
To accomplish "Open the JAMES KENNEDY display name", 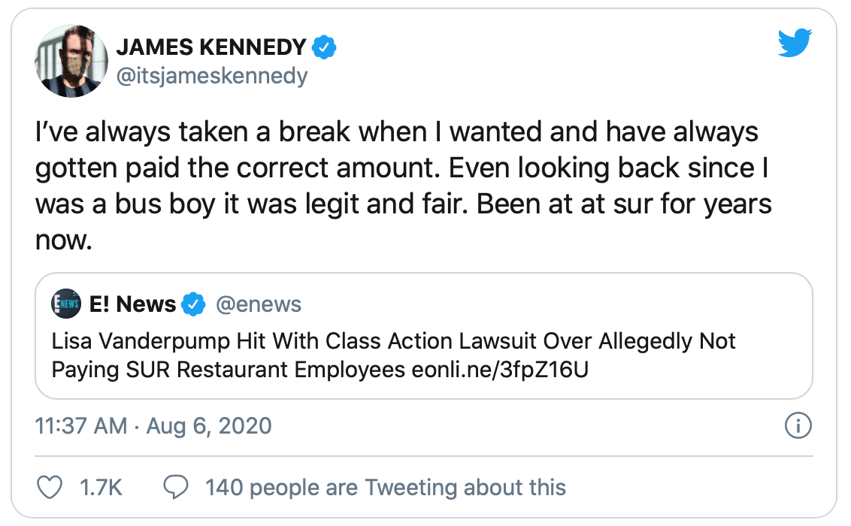I will pos(211,47).
